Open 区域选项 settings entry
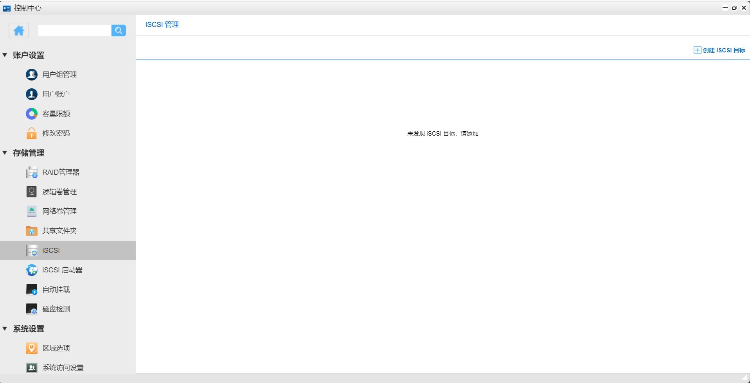 tap(56, 348)
